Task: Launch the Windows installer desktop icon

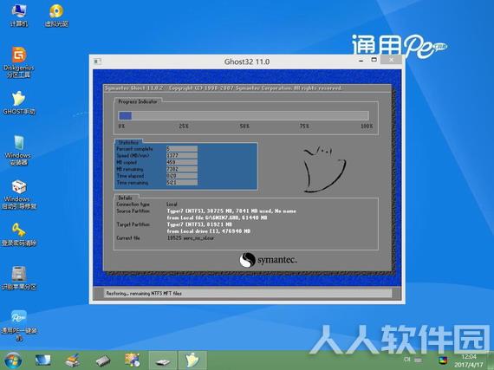Action: coord(18,150)
